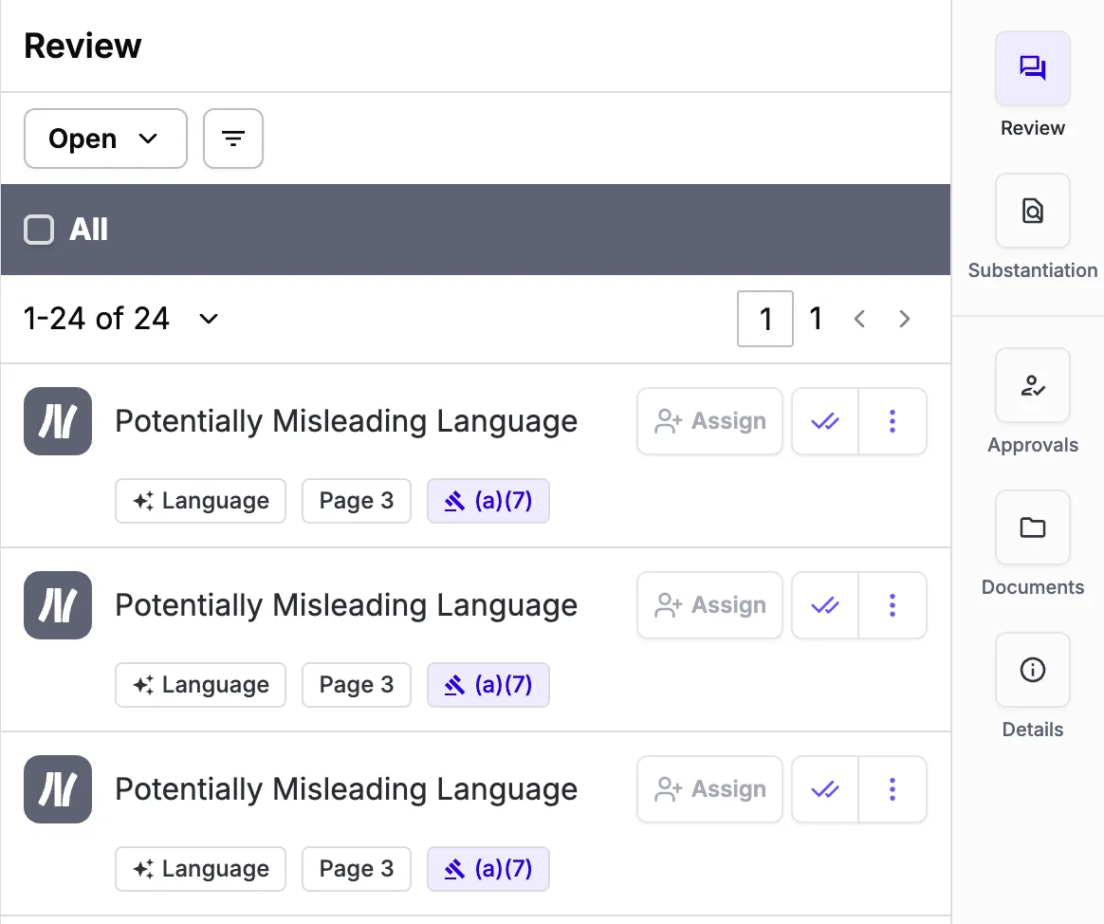Open the three-dot menu on the third item
Viewport: 1104px width, 924px height.
click(x=892, y=789)
